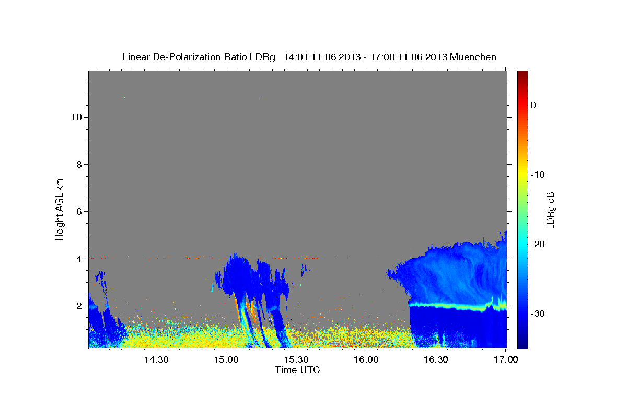Click the 15:30 time tick label

point(296,360)
